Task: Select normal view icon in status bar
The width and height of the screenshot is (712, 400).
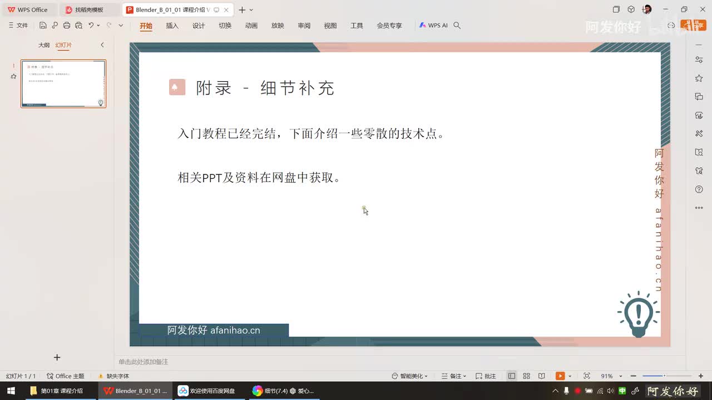Action: click(x=512, y=376)
